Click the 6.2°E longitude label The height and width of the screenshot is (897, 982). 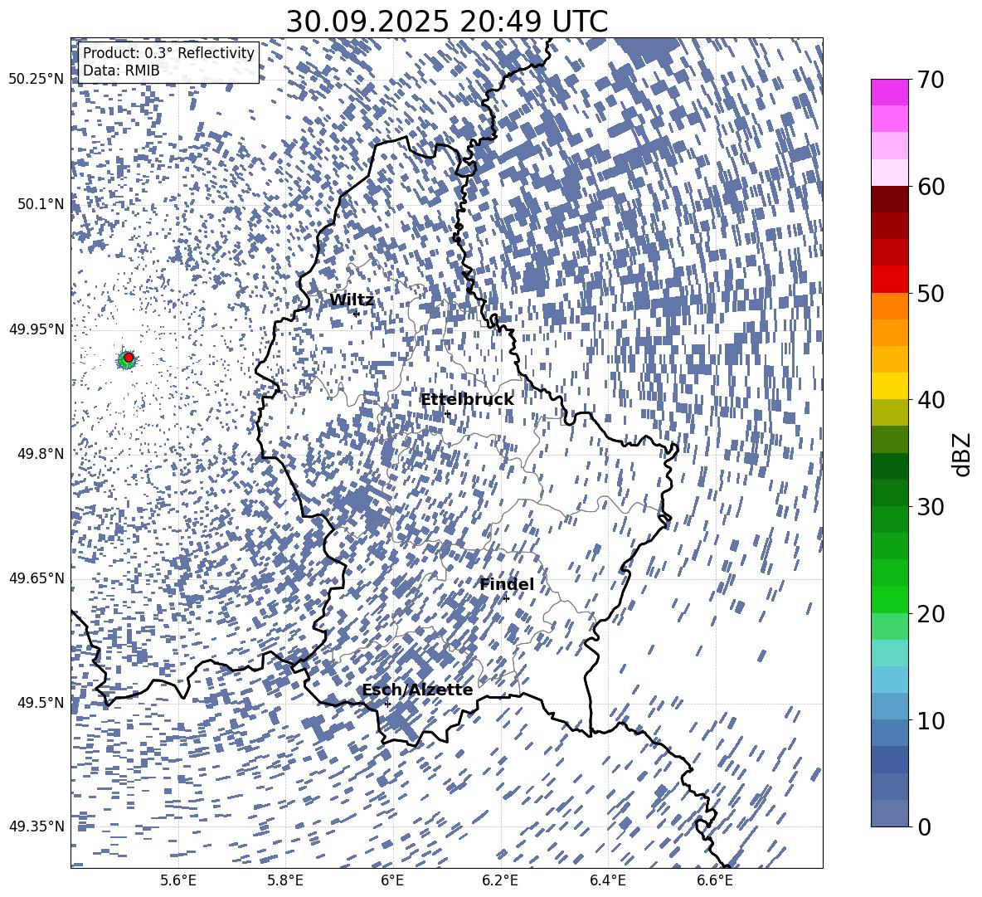[500, 880]
